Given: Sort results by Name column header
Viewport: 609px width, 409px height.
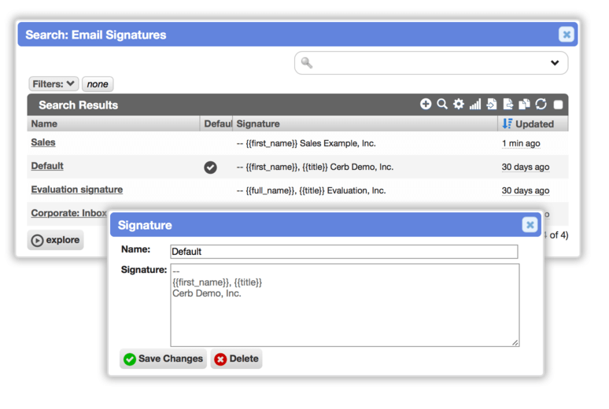Looking at the screenshot, I should 44,124.
